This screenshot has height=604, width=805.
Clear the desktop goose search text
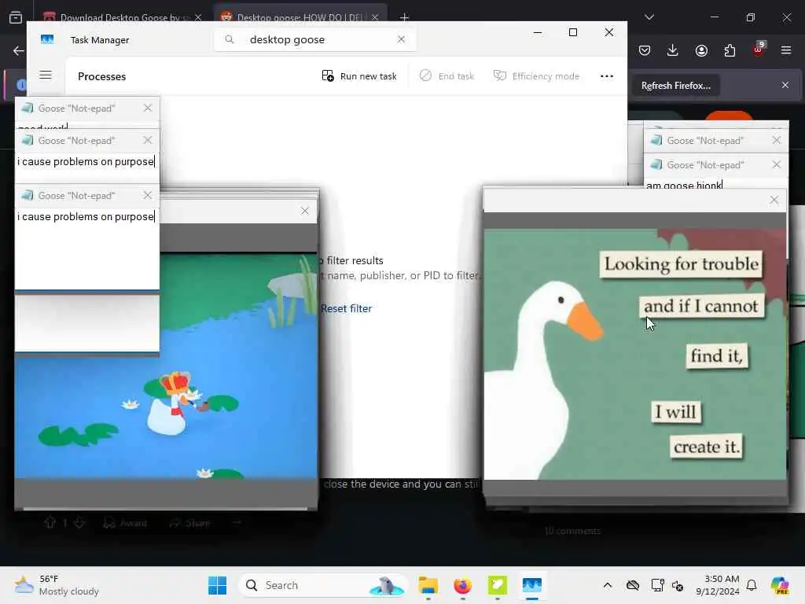pos(401,39)
